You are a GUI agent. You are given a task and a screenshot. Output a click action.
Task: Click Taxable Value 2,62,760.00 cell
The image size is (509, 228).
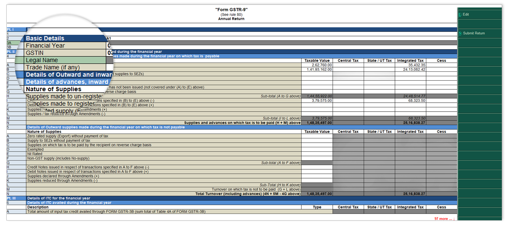tap(317, 65)
